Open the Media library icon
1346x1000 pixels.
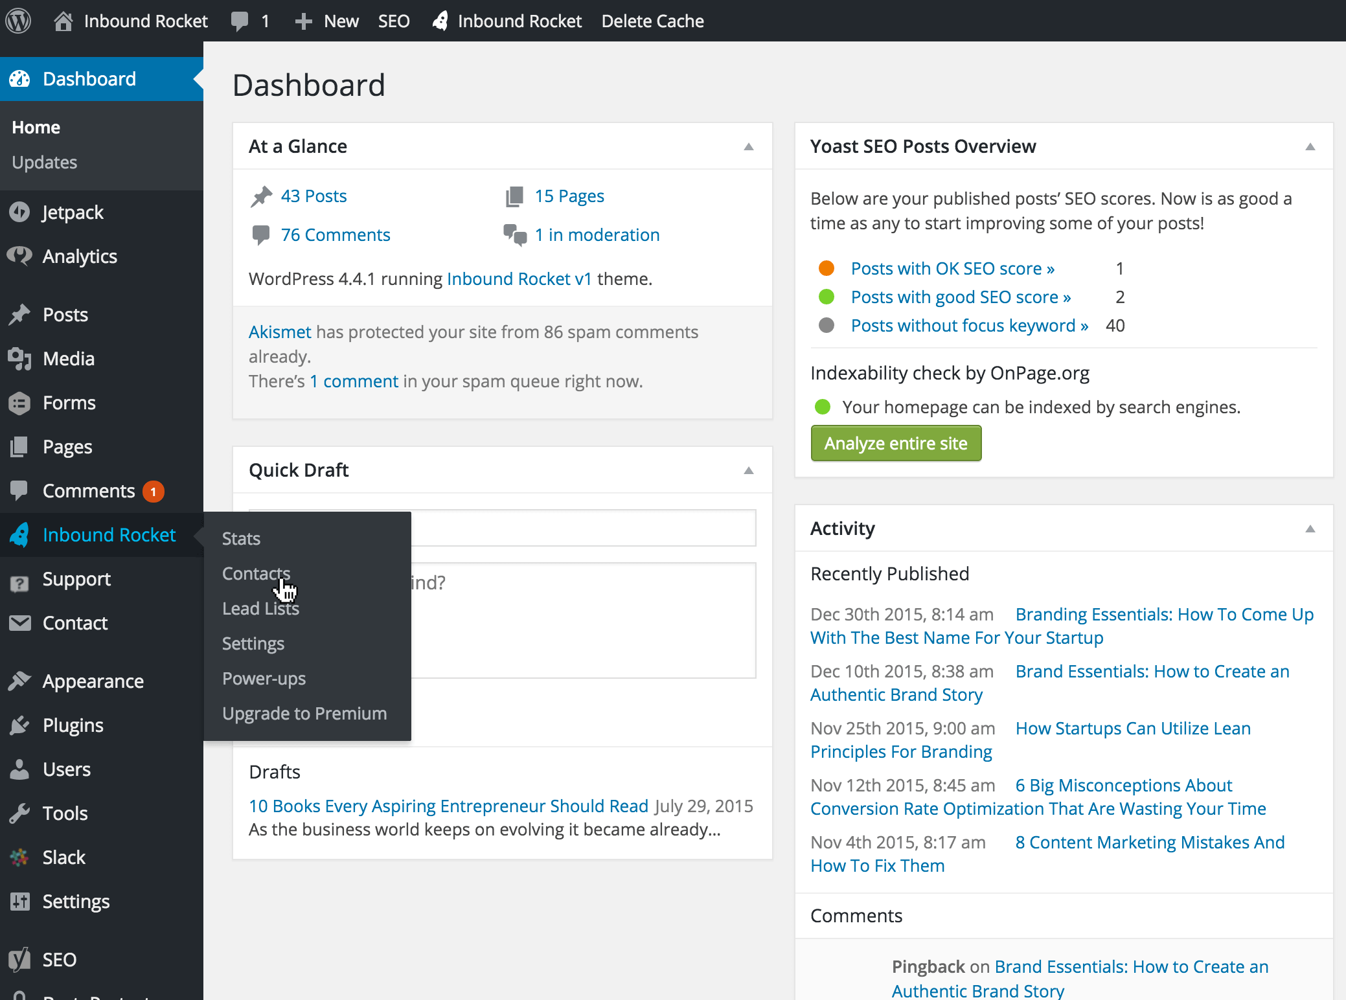tap(19, 358)
